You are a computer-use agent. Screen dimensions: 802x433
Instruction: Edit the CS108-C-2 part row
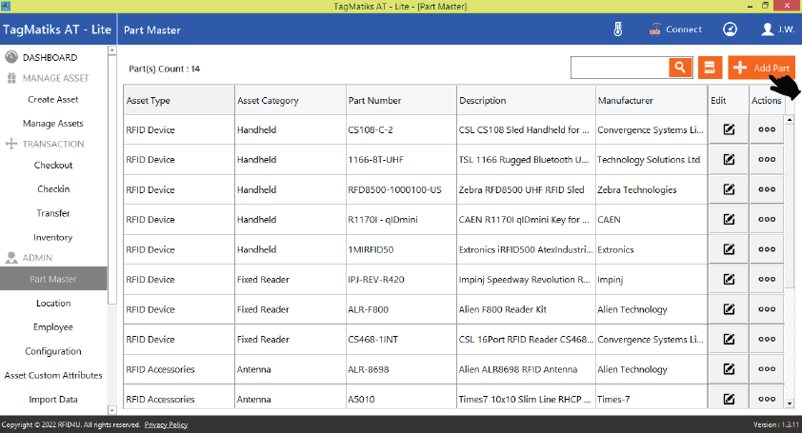click(729, 130)
